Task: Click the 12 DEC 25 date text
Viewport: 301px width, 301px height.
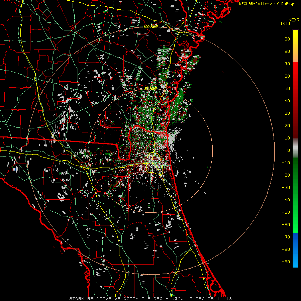Action: click(x=200, y=299)
